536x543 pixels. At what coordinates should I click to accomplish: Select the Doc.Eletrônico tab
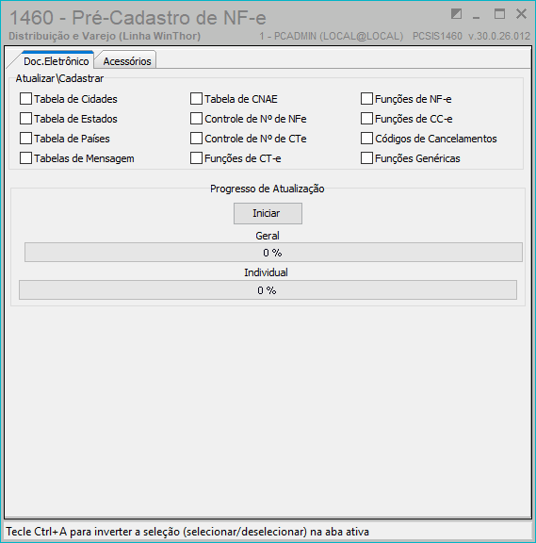click(57, 61)
